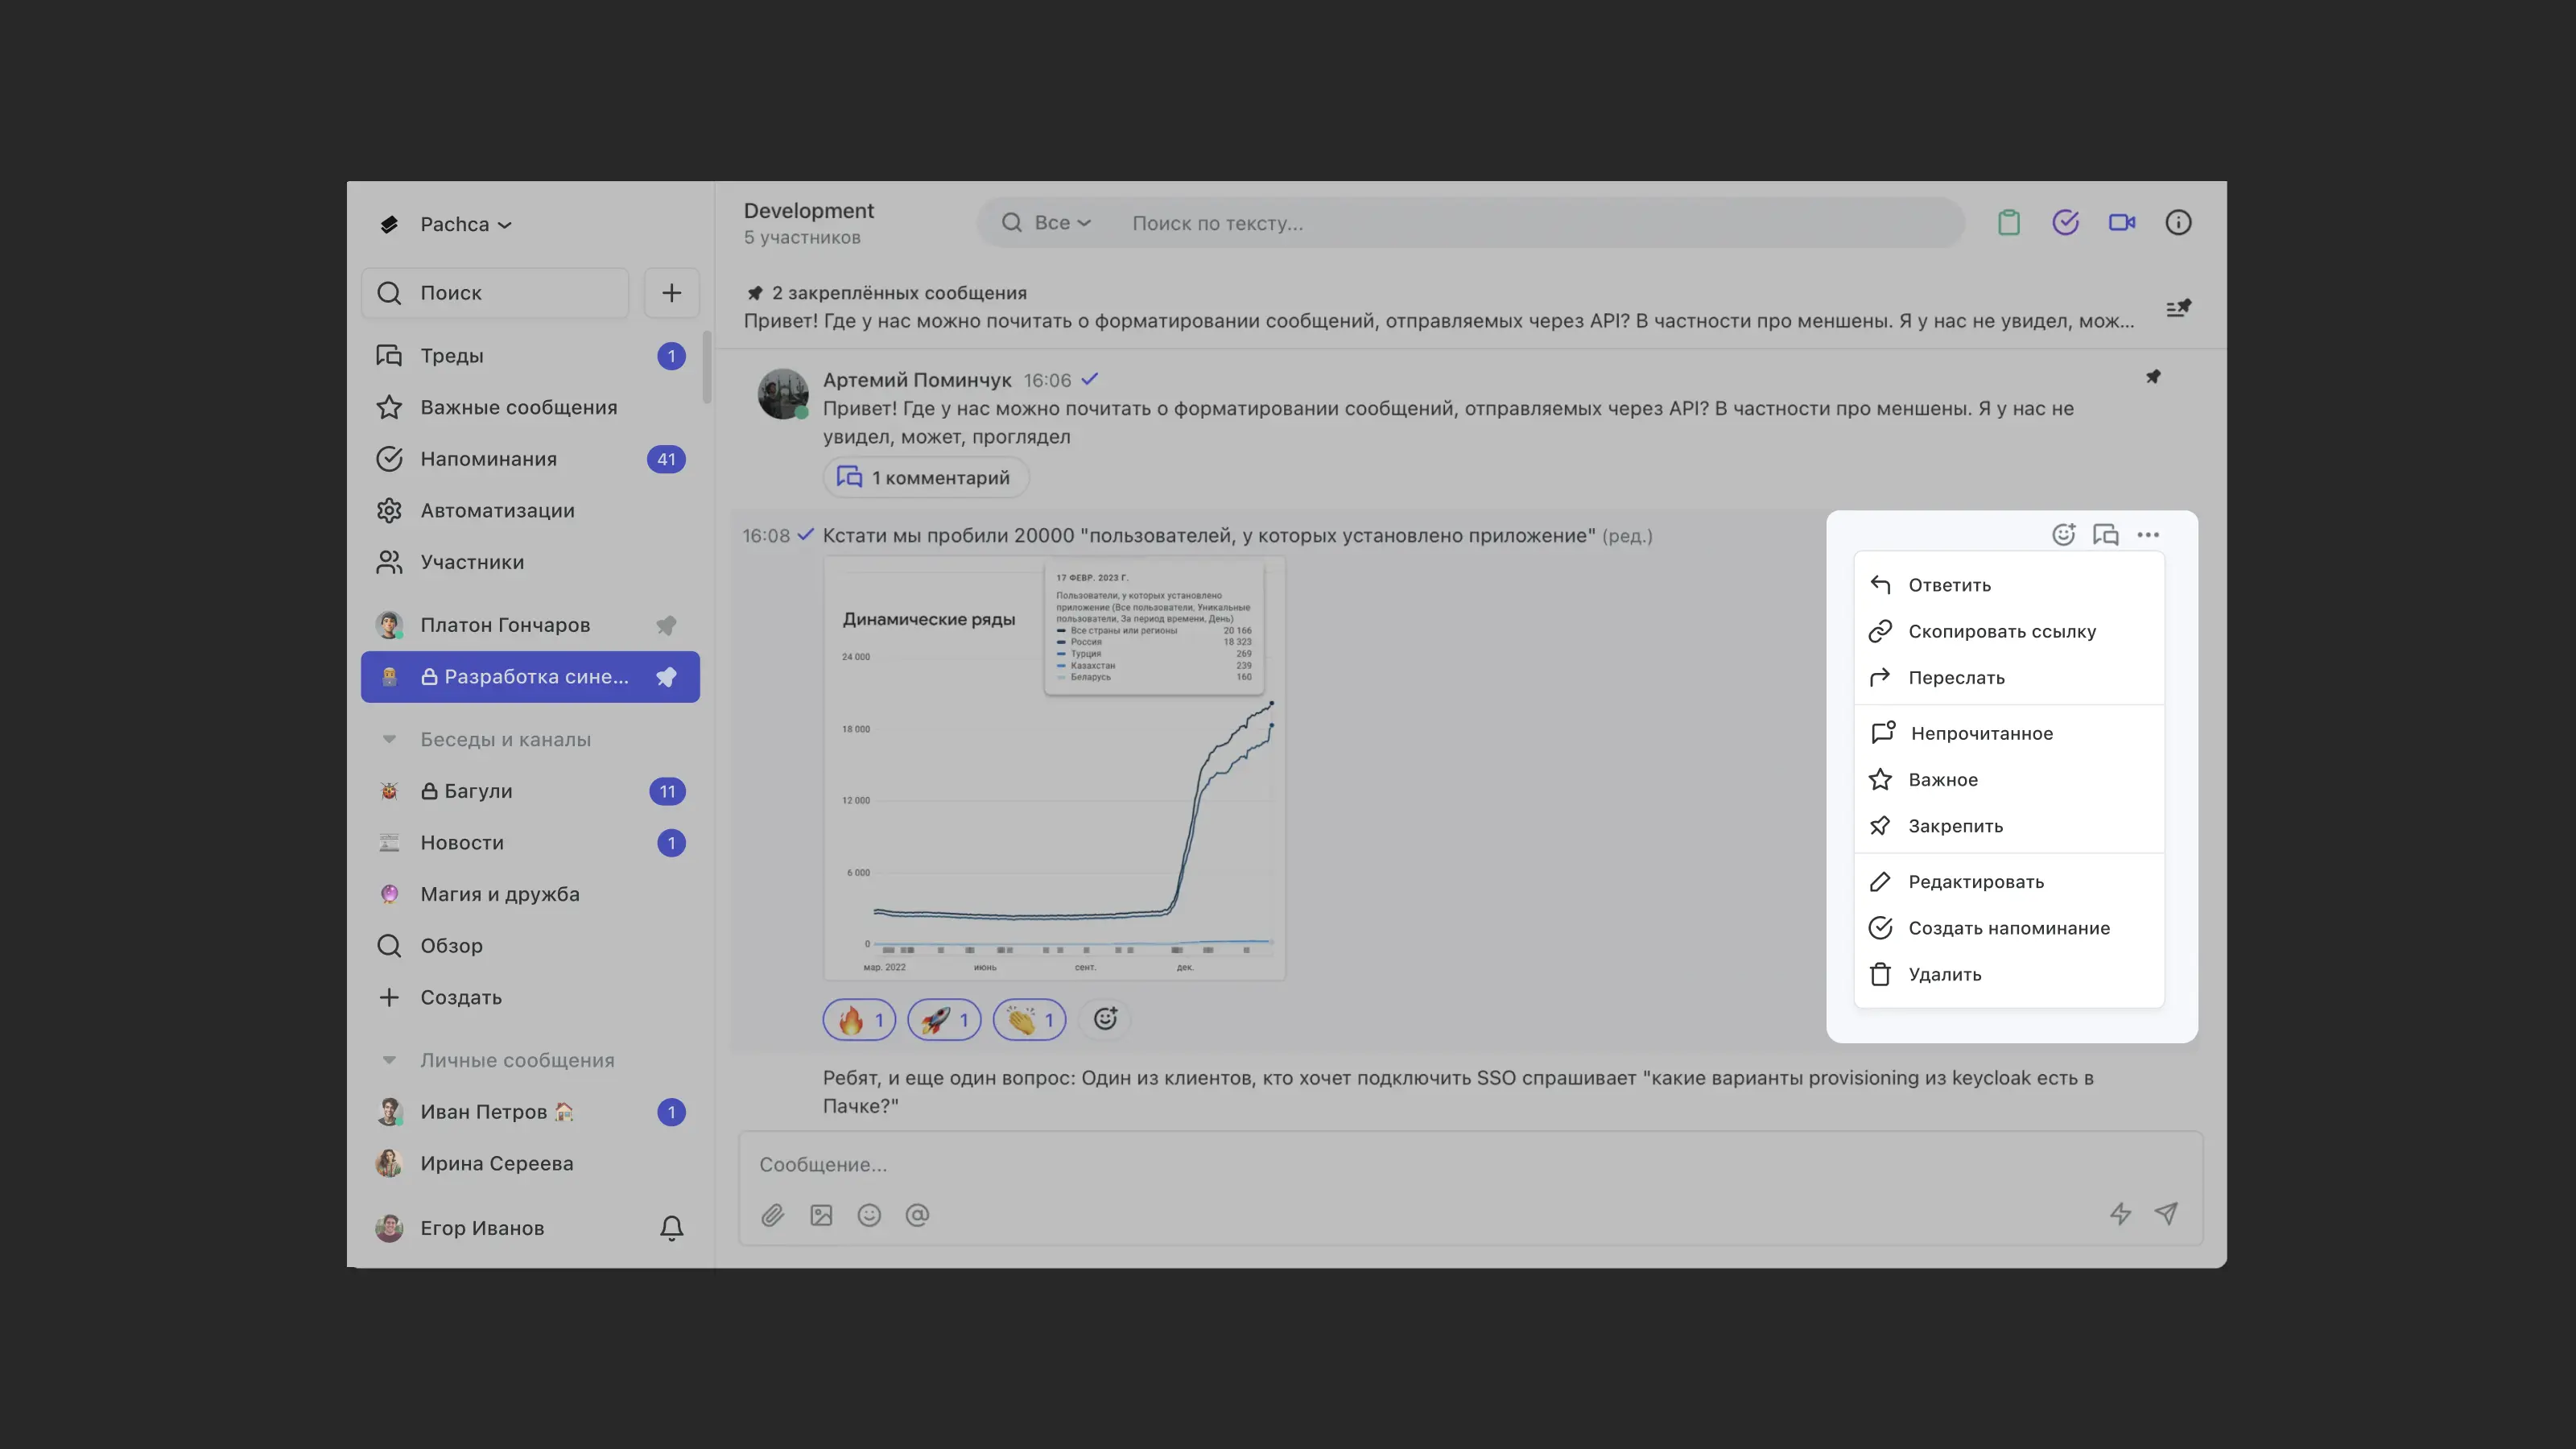Select Закрепить in the context menu
Image resolution: width=2576 pixels, height=1449 pixels.
pyautogui.click(x=1955, y=826)
